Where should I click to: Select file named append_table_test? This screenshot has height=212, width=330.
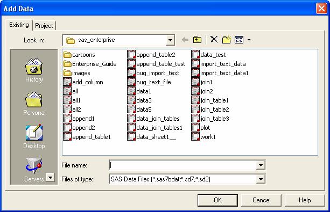tap(156, 64)
